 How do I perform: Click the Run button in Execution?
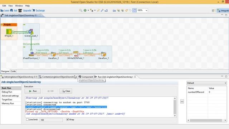[x=33, y=91]
